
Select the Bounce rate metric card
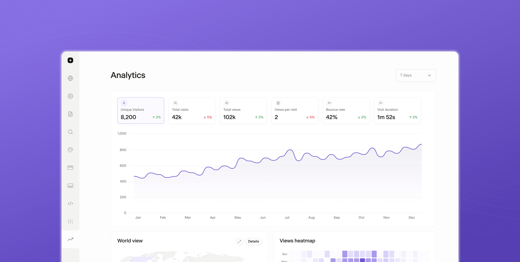click(346, 111)
